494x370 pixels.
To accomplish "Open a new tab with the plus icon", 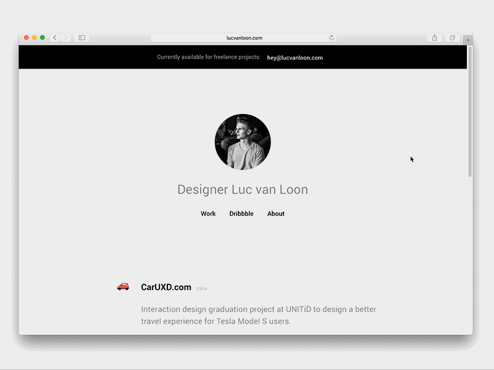I will click(x=469, y=38).
